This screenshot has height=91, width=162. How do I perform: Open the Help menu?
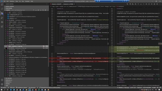[32, 1]
